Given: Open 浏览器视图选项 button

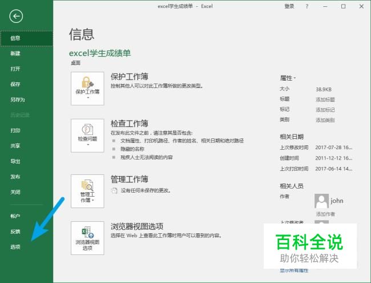Looking at the screenshot, I should point(87,238).
